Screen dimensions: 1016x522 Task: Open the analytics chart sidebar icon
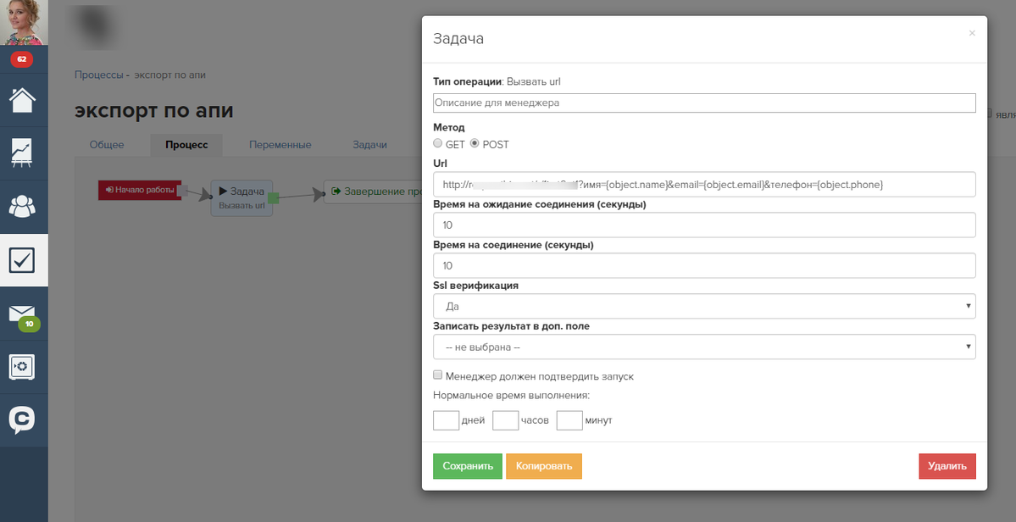[23, 153]
